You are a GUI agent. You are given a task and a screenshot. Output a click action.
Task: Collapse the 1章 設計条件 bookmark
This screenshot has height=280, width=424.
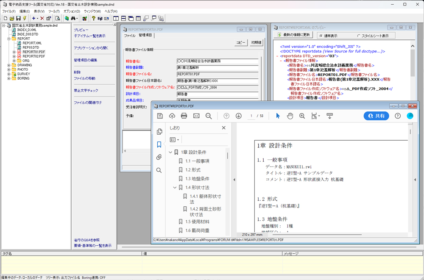tap(170, 152)
